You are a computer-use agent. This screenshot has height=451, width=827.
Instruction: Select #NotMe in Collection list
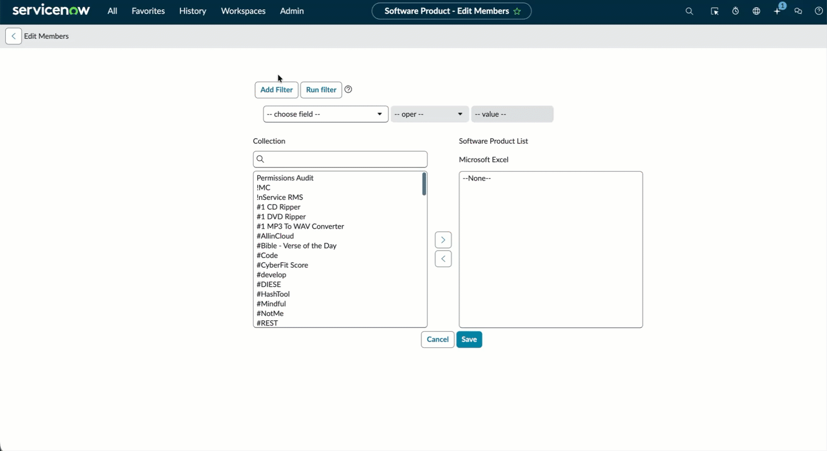270,313
